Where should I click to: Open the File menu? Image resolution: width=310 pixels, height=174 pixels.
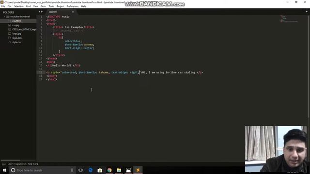pyautogui.click(x=3, y=6)
